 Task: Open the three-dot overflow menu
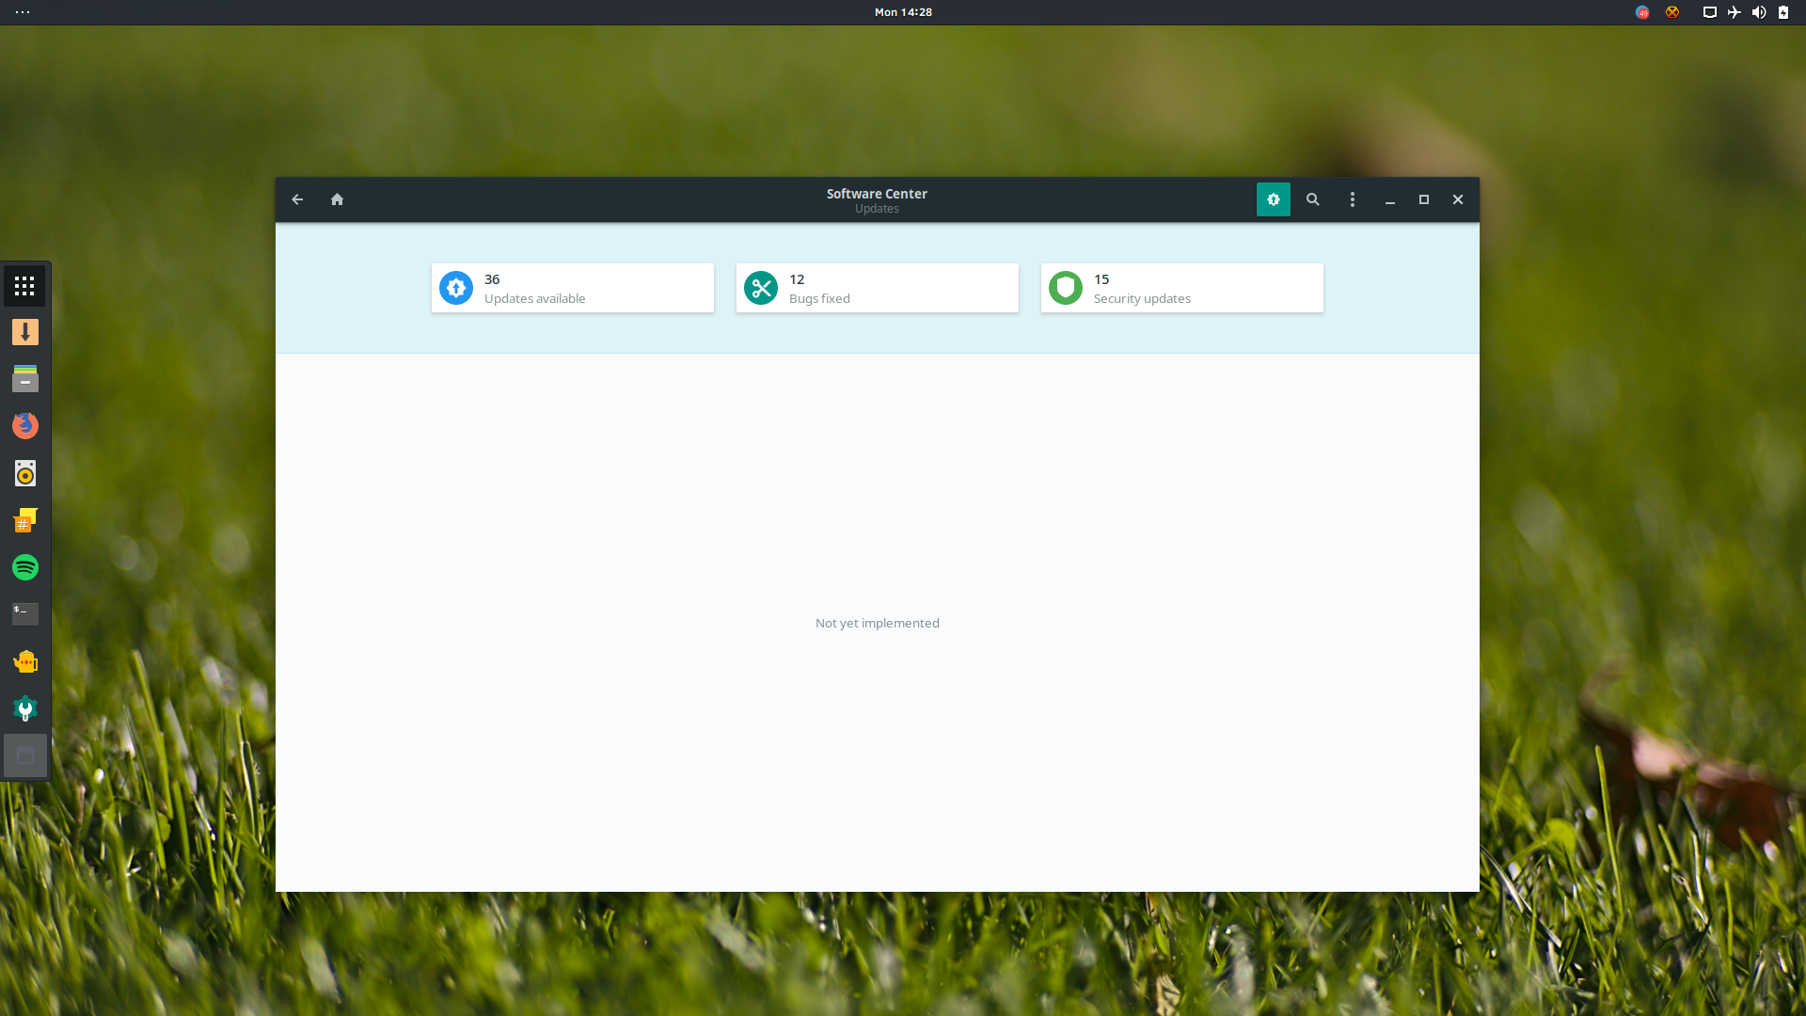[x=1353, y=199]
